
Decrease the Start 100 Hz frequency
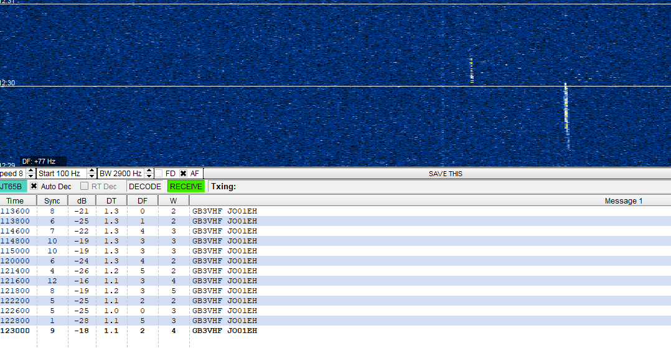tap(92, 176)
